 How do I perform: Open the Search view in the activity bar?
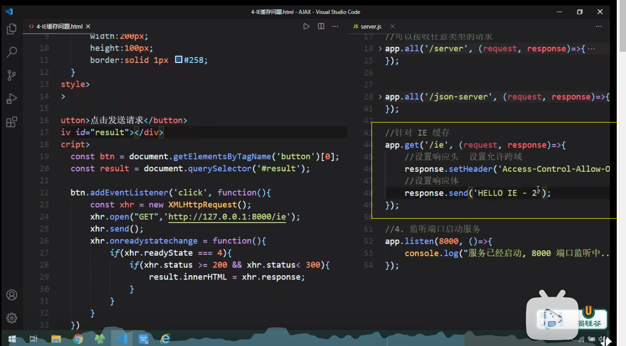[12, 52]
